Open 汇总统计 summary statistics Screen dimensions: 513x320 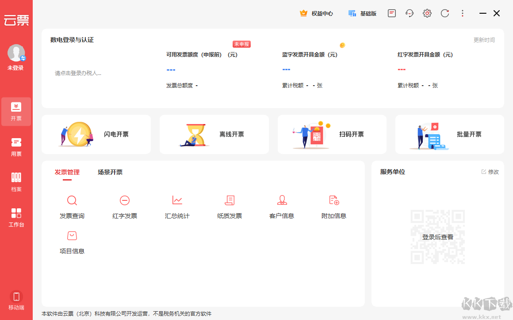coord(177,207)
